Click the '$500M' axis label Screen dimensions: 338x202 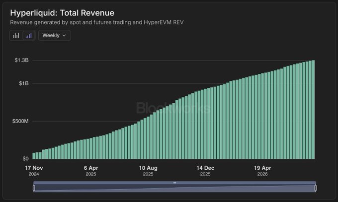tap(20, 121)
